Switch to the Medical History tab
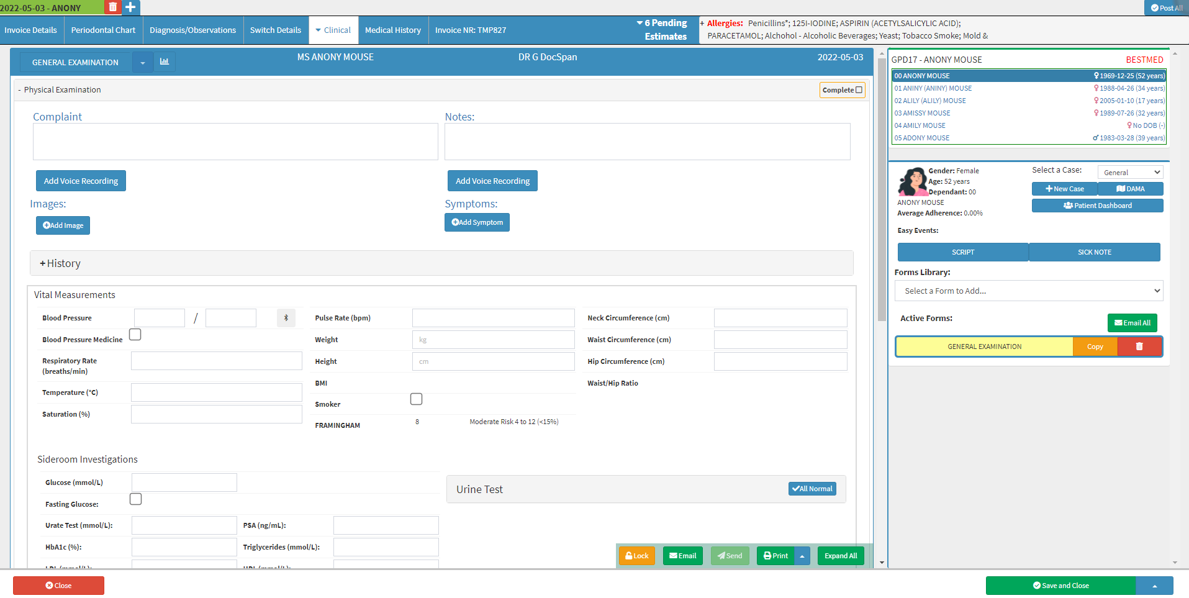Screen dimensions: 1189x598 click(x=392, y=30)
